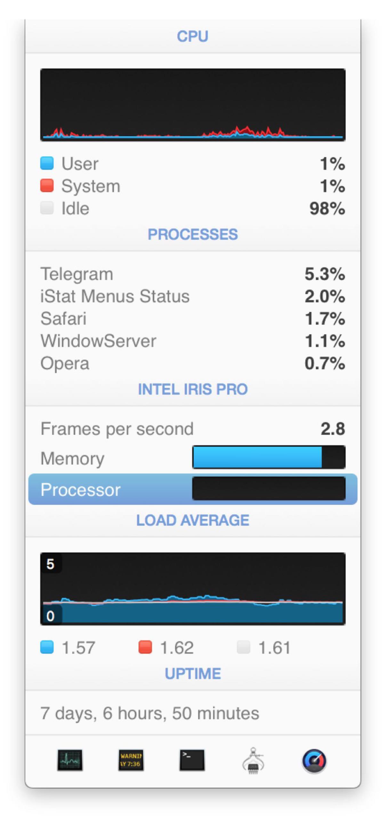Click the uptime text 7 days, 6 hours

(x=149, y=713)
